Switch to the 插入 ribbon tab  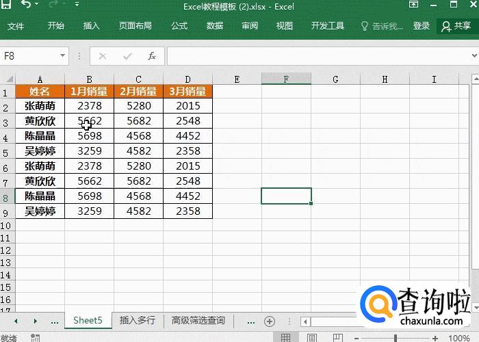[x=92, y=26]
